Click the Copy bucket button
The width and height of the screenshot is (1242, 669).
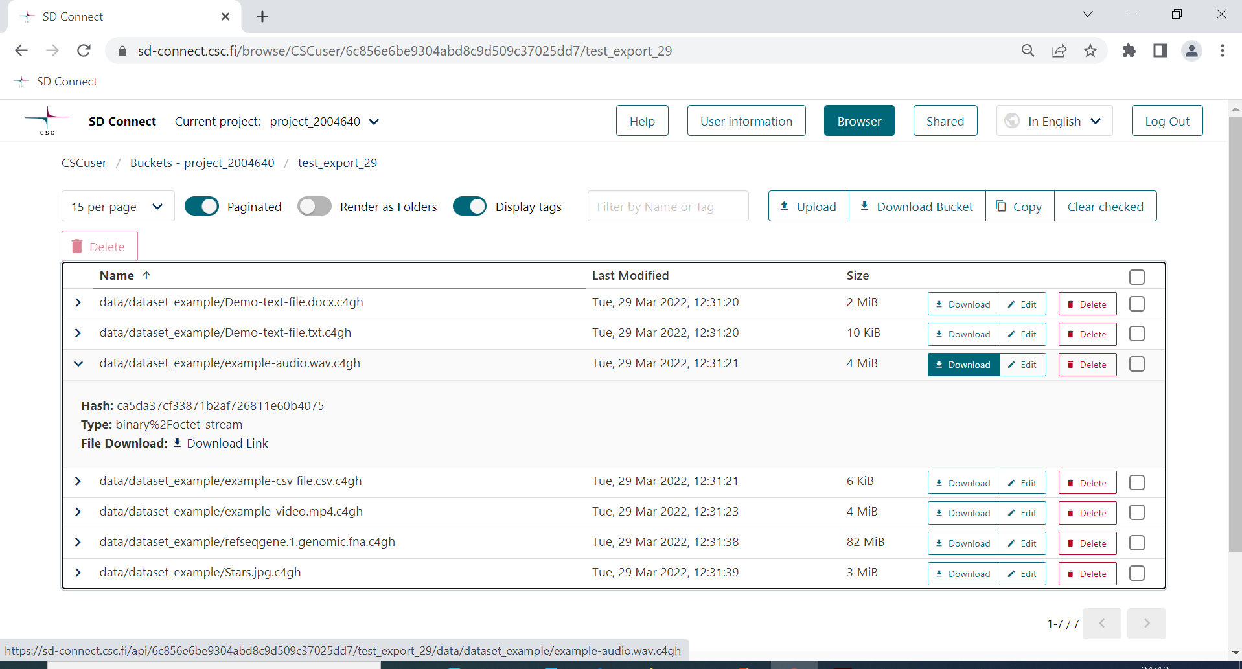[1020, 207]
